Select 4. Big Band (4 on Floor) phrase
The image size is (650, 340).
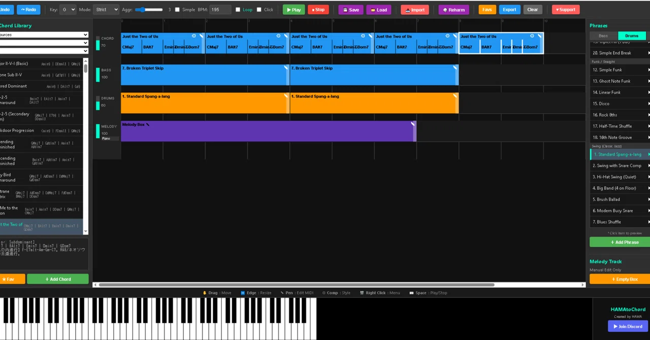[620, 188]
